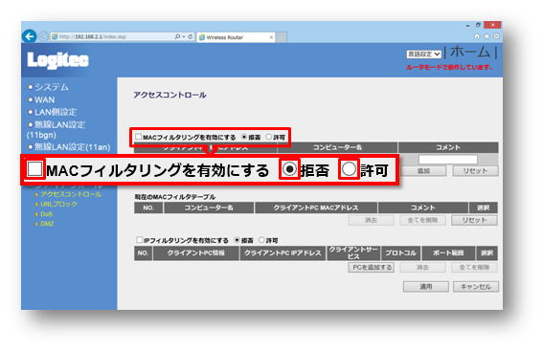Click the コメント input field
This screenshot has height=350, width=543.
pyautogui.click(x=448, y=159)
